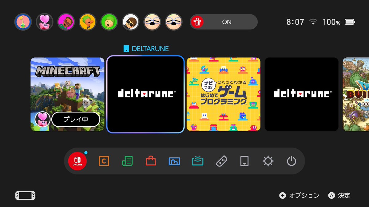Select the Kirby heart avatar in user row

[45, 22]
